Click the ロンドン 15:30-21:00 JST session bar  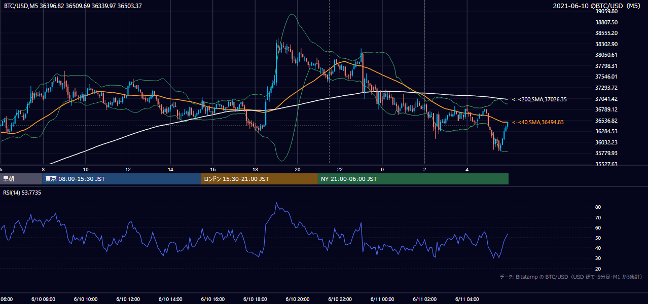pos(260,179)
